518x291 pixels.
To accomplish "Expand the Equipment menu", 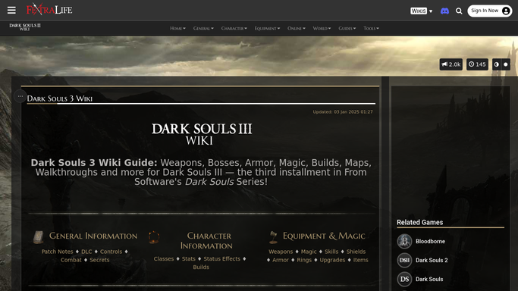I will 267,28.
